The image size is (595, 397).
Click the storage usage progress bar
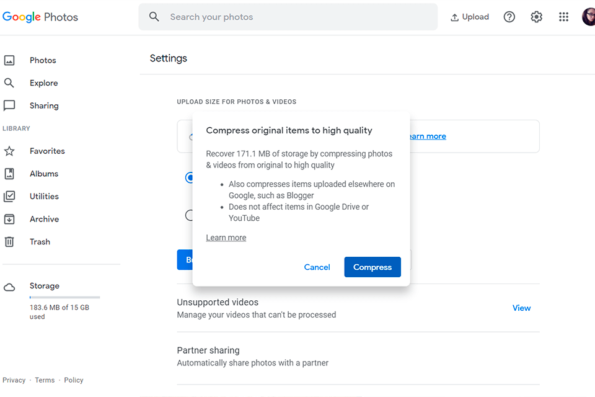tap(65, 297)
